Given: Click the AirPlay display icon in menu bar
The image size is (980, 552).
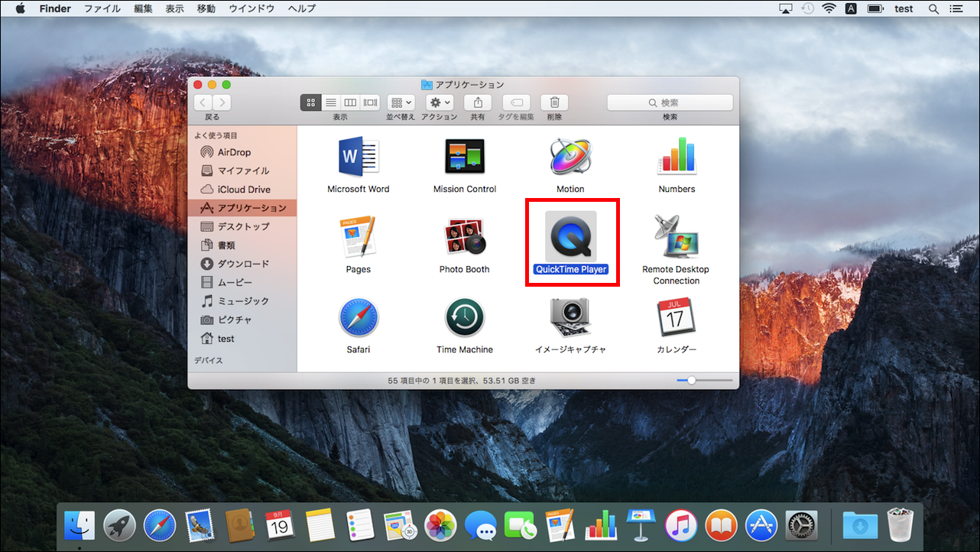Looking at the screenshot, I should pos(786,8).
